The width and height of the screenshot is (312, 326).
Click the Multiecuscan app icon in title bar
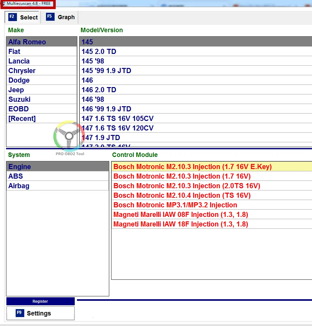click(4, 4)
